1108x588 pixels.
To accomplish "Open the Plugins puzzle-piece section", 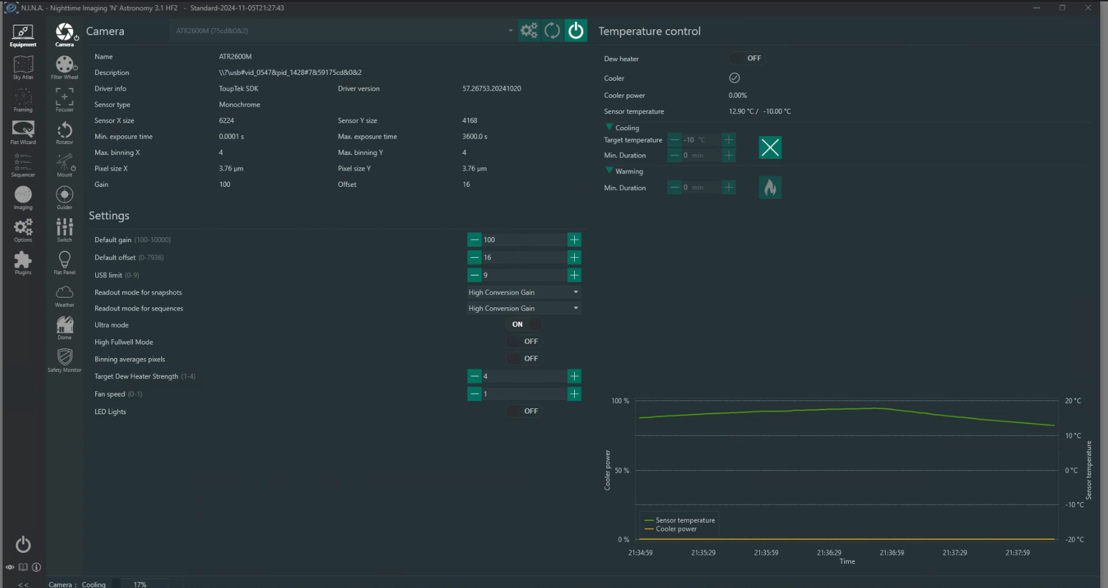I will tap(23, 263).
